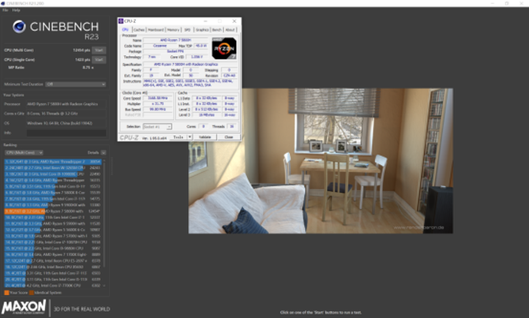Switch to the Memory tab in CPU-Z
The image size is (529, 318).
(173, 30)
